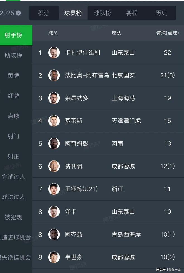Open the 赛程 schedule tab
This screenshot has height=273, width=184.
point(131,13)
